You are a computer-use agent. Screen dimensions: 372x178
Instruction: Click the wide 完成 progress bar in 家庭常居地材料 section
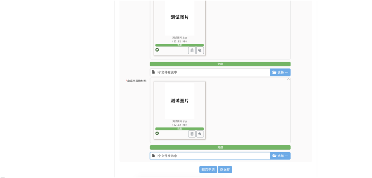(x=220, y=147)
